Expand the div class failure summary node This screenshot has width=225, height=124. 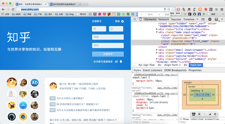click(157, 59)
